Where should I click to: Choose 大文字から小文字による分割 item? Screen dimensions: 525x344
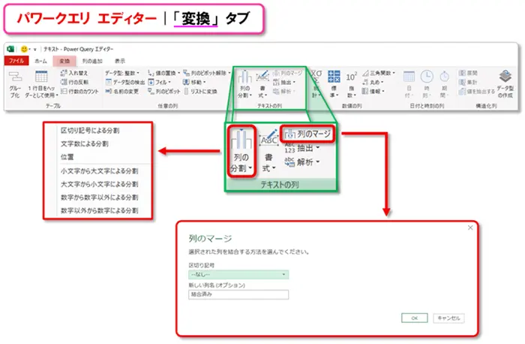pyautogui.click(x=99, y=185)
